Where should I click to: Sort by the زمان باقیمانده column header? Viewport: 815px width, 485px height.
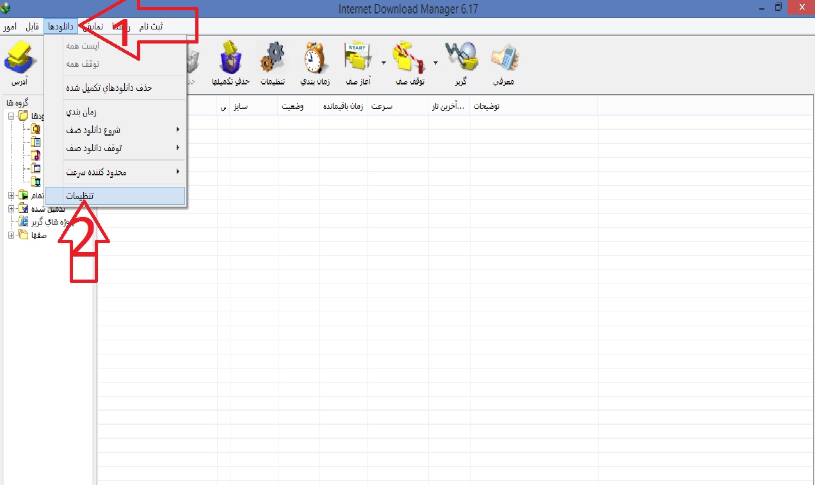(343, 106)
